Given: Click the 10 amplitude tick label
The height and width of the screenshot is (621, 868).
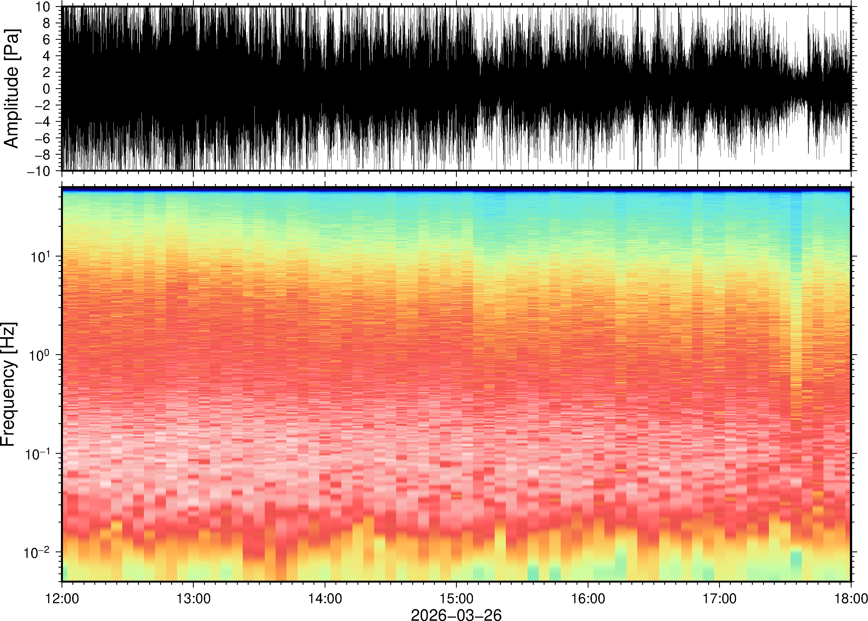Looking at the screenshot, I should [43, 7].
